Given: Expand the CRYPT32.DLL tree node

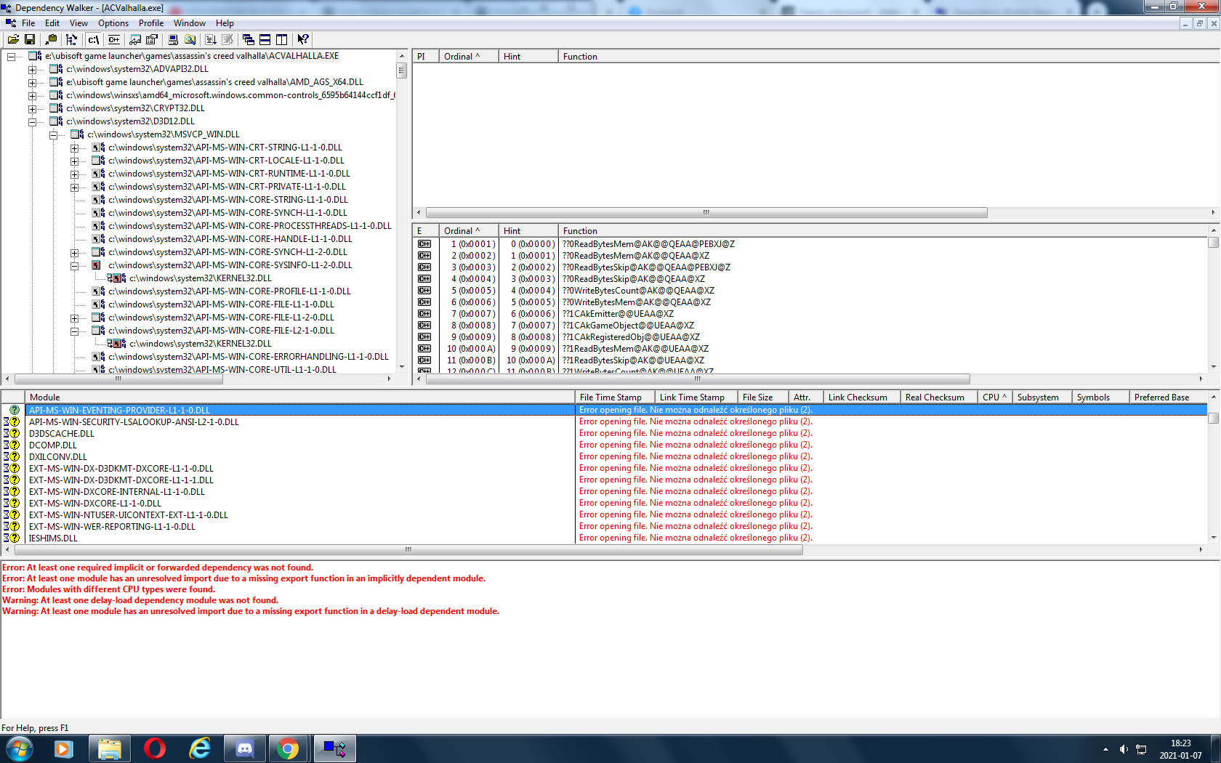Looking at the screenshot, I should coord(32,109).
